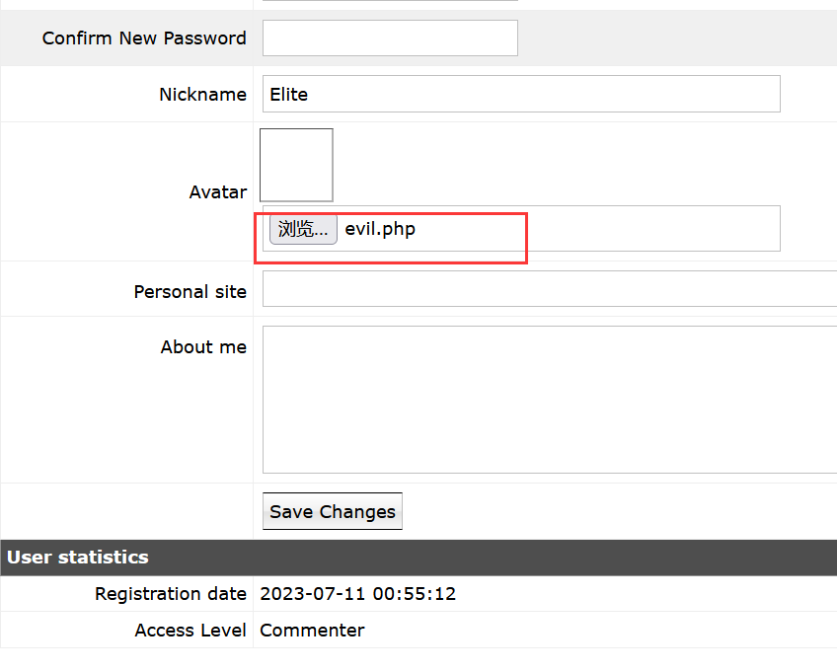Focus the Nickname field containing Elite

click(x=521, y=94)
